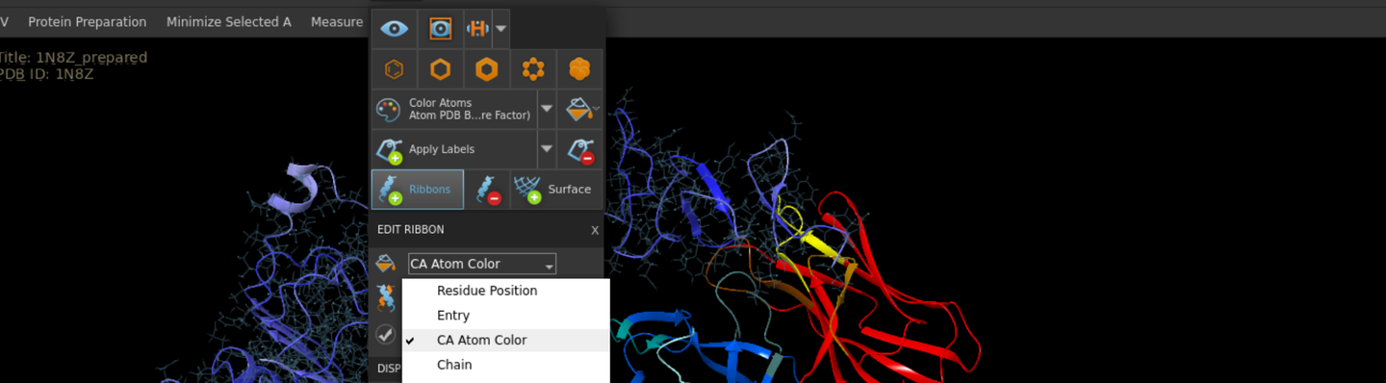Expand the Apply Labels dropdown arrow
The width and height of the screenshot is (1386, 383).
pyautogui.click(x=546, y=149)
